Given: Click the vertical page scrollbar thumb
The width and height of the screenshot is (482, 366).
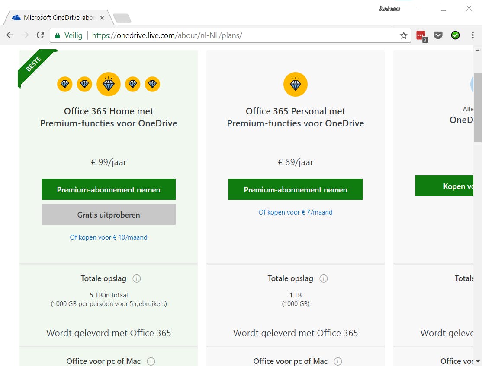Looking at the screenshot, I should pyautogui.click(x=478, y=108).
